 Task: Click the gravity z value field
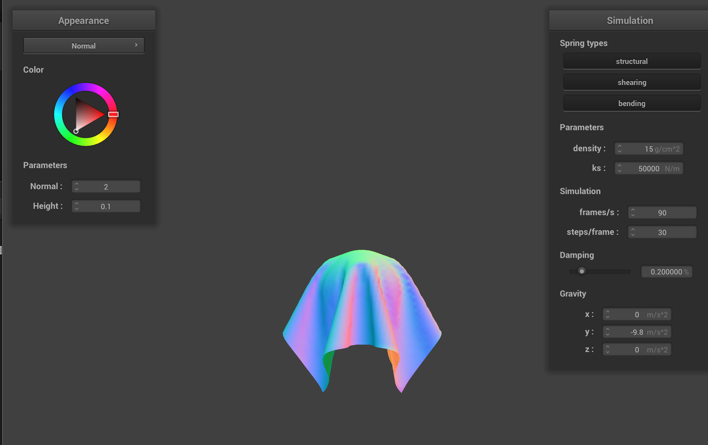(636, 350)
